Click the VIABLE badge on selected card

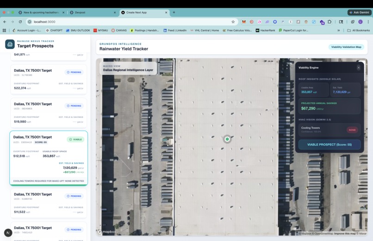click(75, 140)
